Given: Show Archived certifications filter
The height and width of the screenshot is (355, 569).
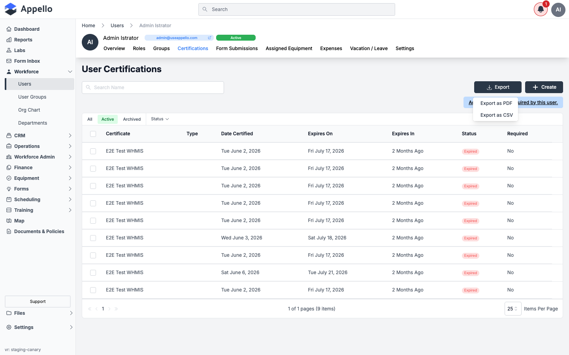Looking at the screenshot, I should click(132, 119).
